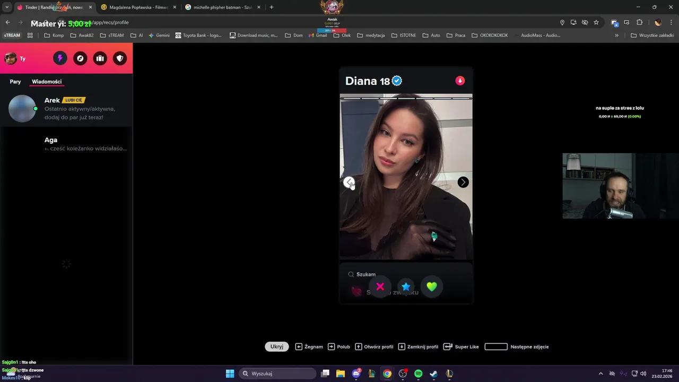The image size is (679, 382).
Task: Click the Polub shortcut hint
Action: click(x=339, y=346)
